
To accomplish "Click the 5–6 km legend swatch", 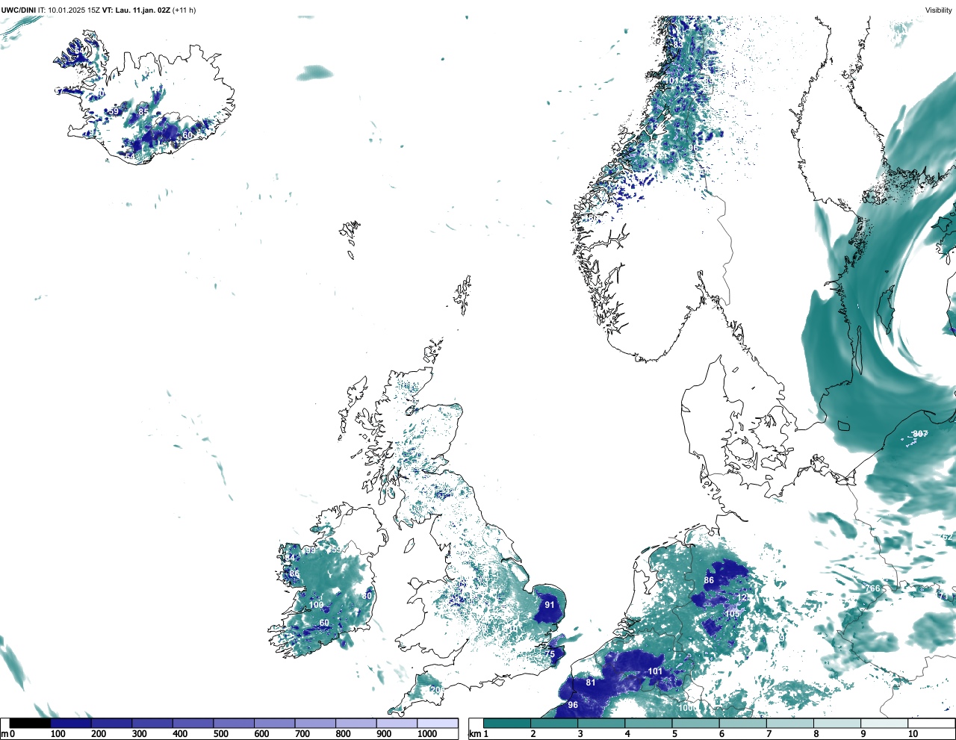I will pos(696,723).
